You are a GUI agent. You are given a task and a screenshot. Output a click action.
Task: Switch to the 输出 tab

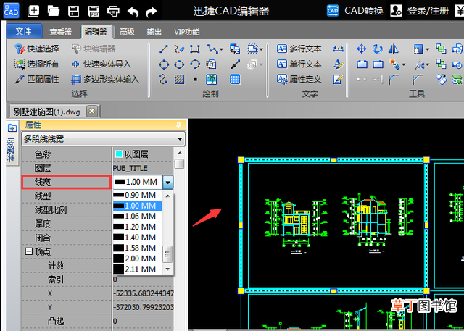[154, 32]
